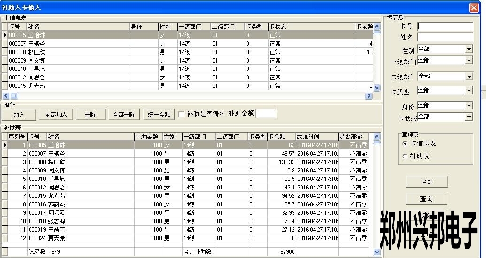
Task: Click the 全部加入 button
Action: point(56,114)
